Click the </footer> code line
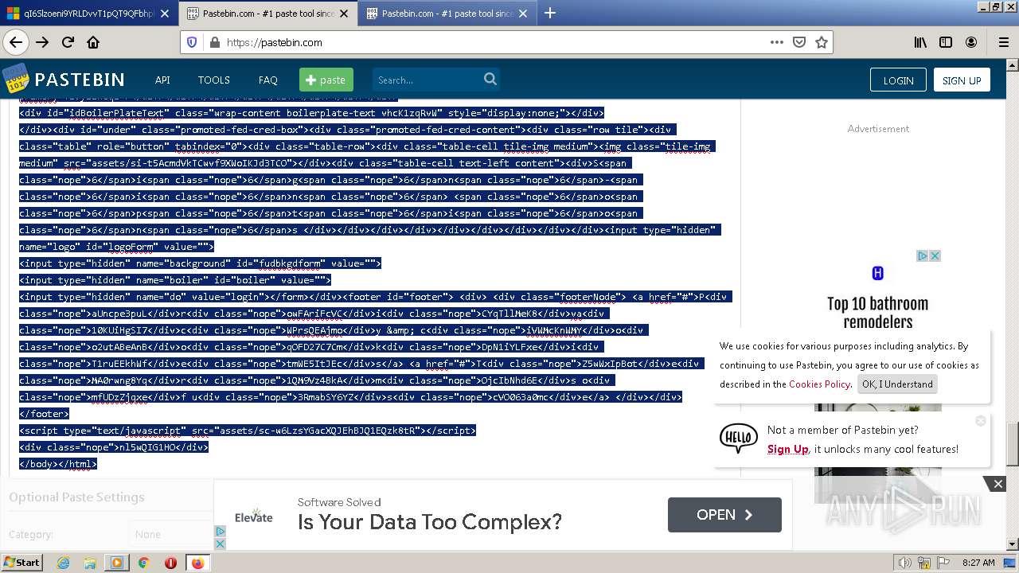This screenshot has width=1019, height=573. [44, 414]
